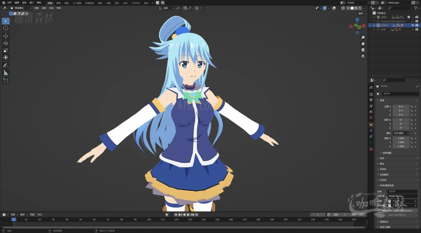Select the Transform tool
Viewport: 421px width, 233px height.
coord(6,58)
